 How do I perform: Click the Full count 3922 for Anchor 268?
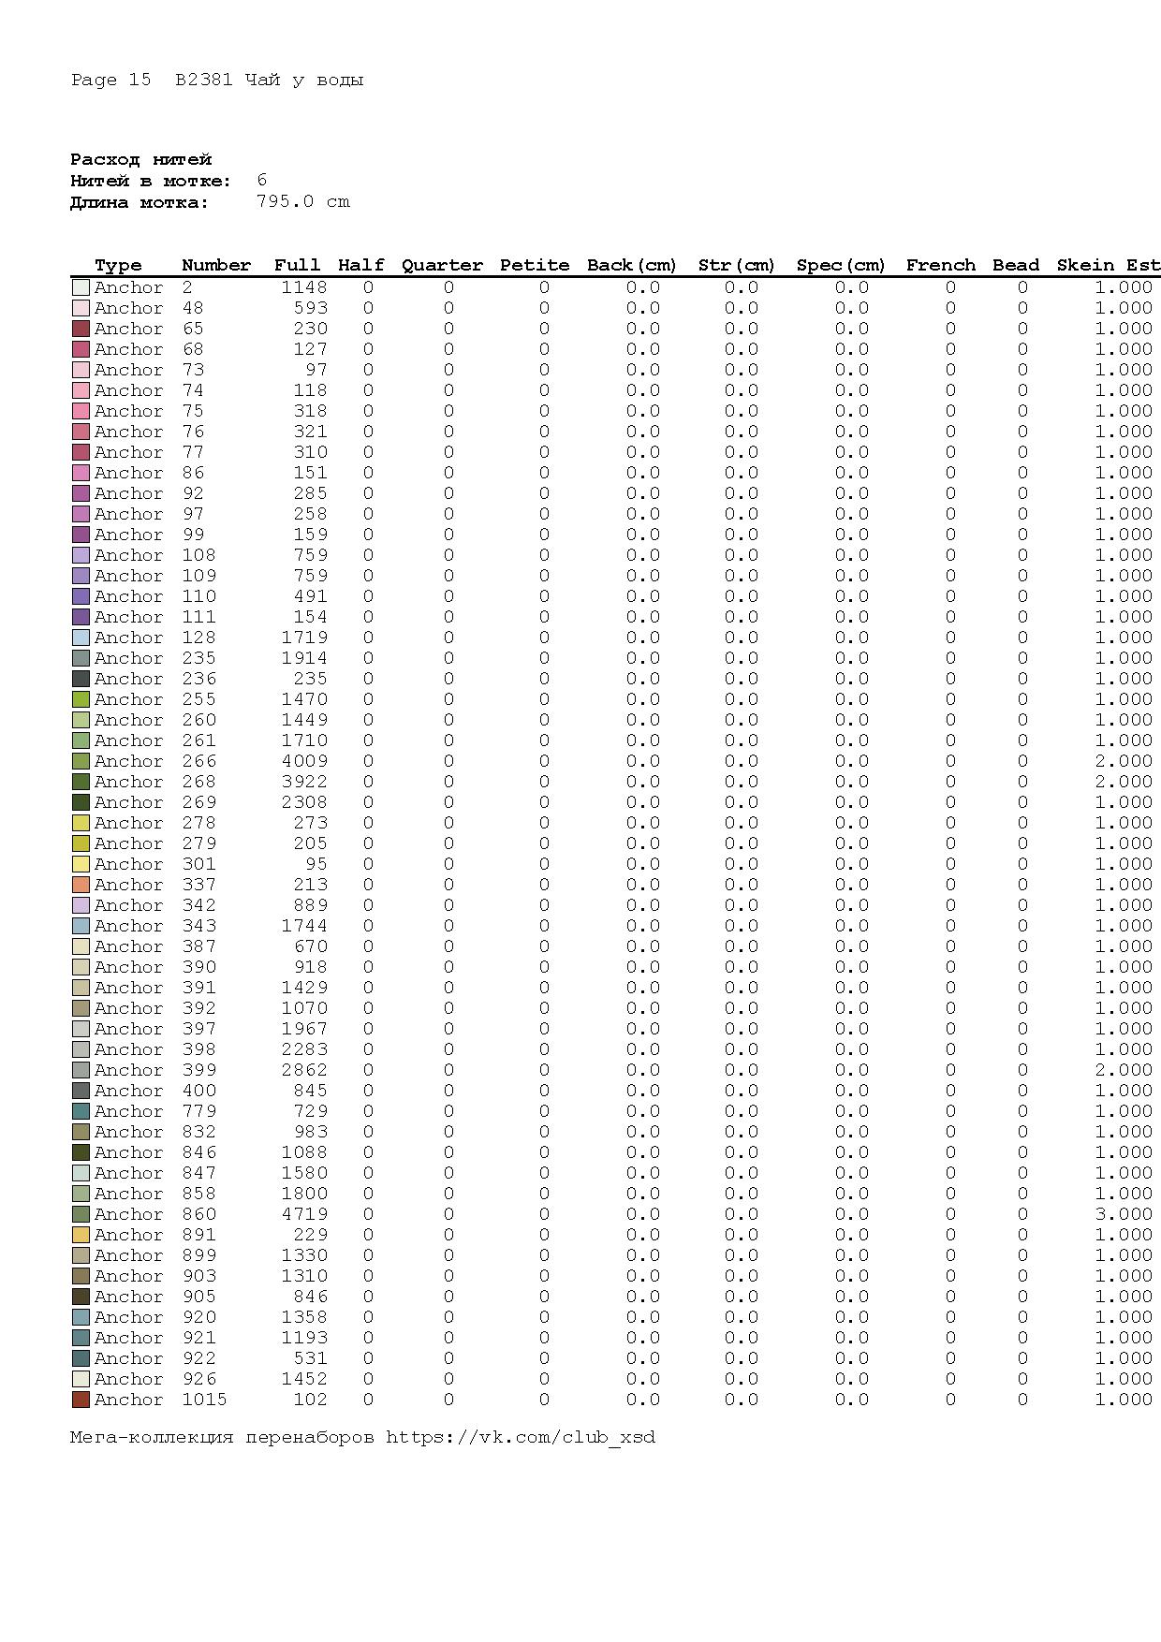click(x=304, y=782)
